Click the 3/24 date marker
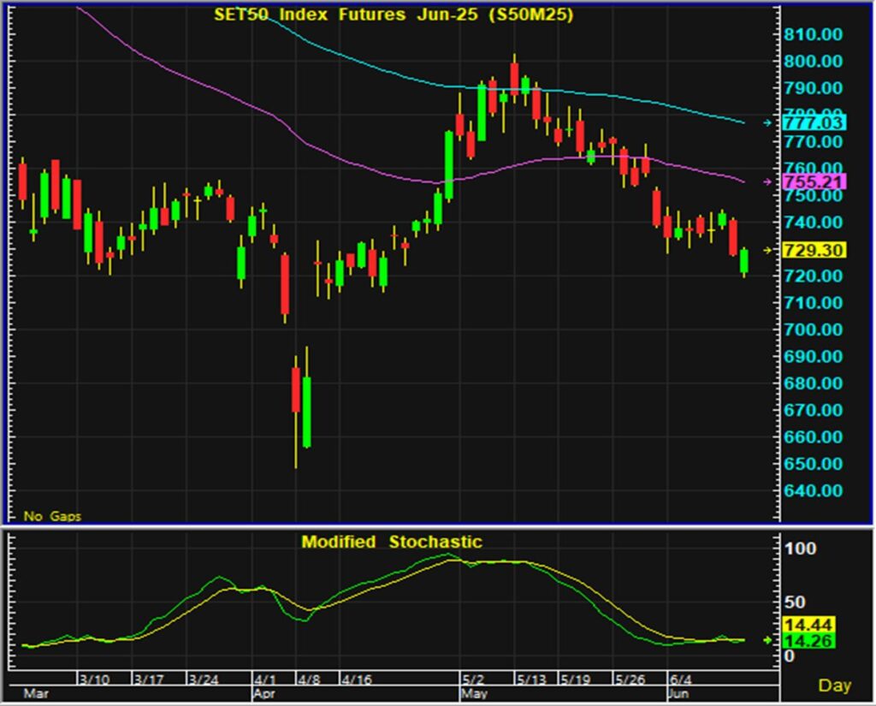 204,679
